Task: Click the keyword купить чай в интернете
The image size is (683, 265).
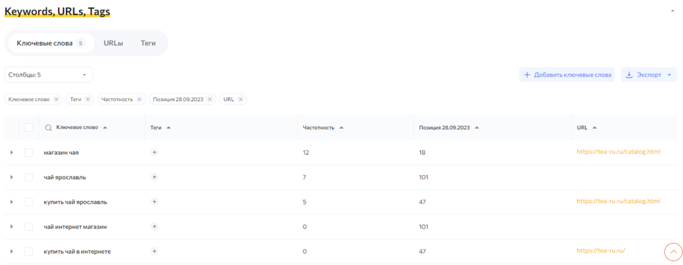Action: (x=77, y=252)
